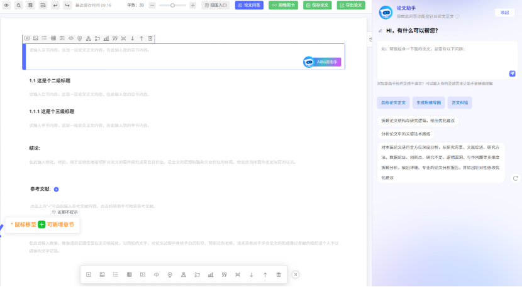522x287 pixels.
Task: Delete section using section toolbar trash icon
Action: click(x=150, y=38)
